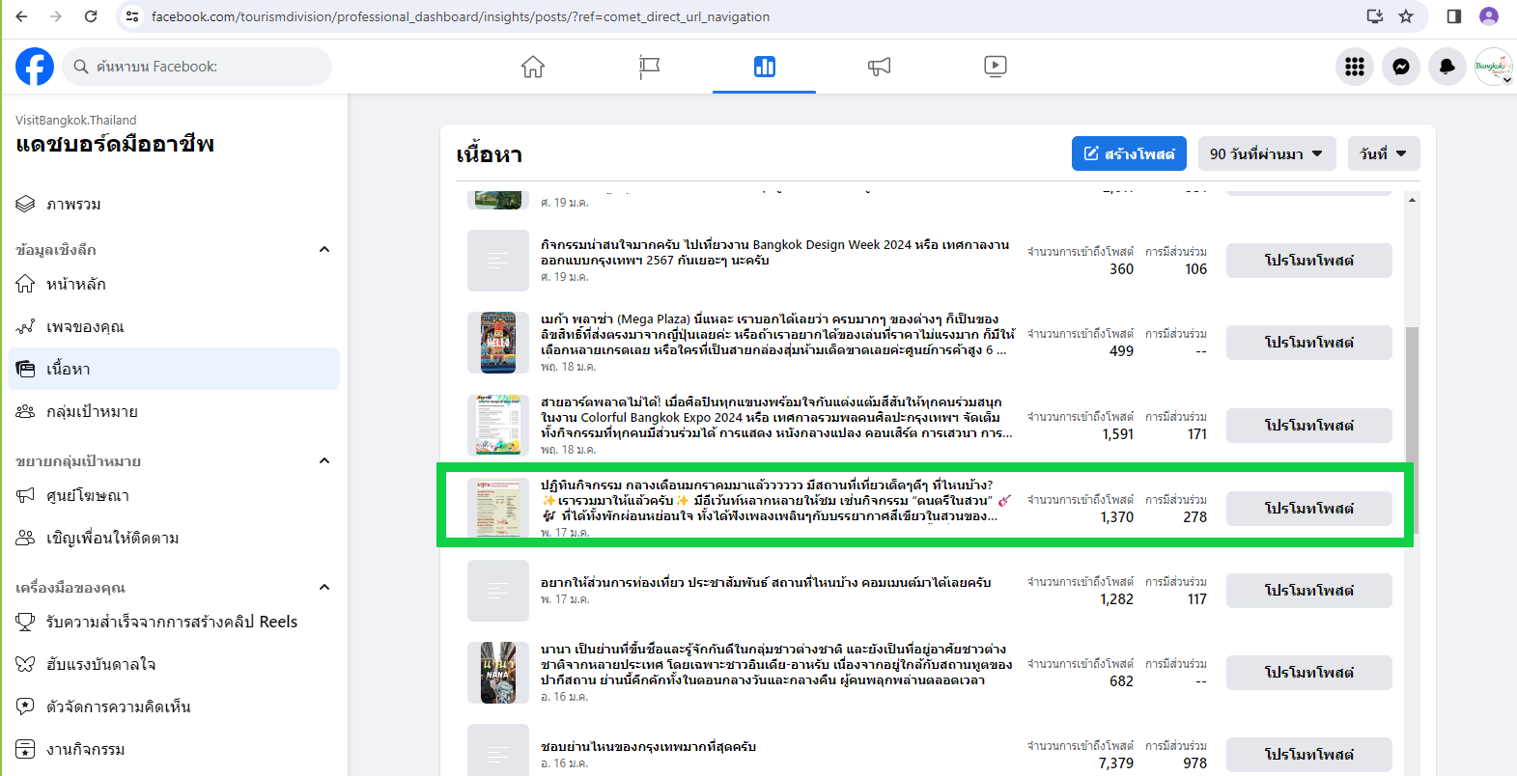
Task: Open the date sort dropdown
Action: coord(1383,153)
